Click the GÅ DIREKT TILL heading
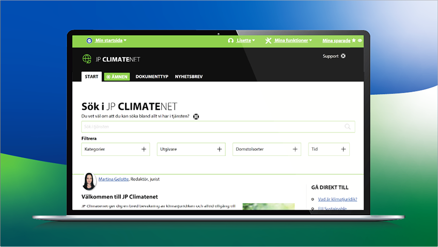Screen dimensions: 438x247 tap(330, 188)
